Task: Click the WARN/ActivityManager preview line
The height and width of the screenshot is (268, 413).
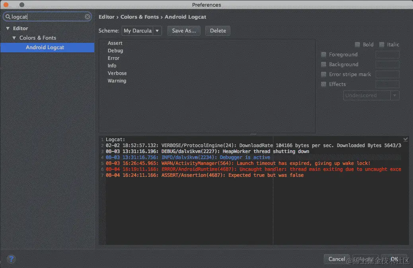Action: [238, 163]
